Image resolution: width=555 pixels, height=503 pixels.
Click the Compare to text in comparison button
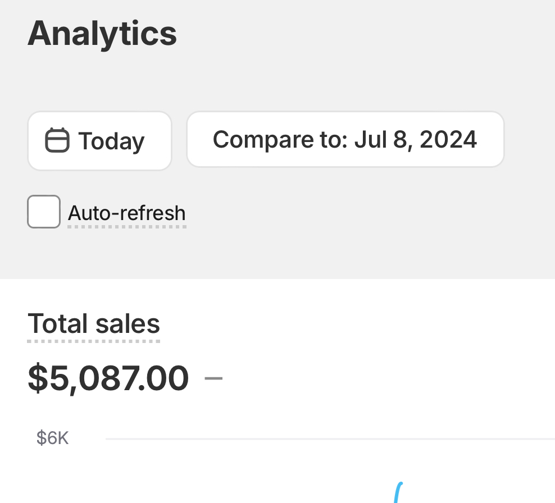pyautogui.click(x=280, y=139)
